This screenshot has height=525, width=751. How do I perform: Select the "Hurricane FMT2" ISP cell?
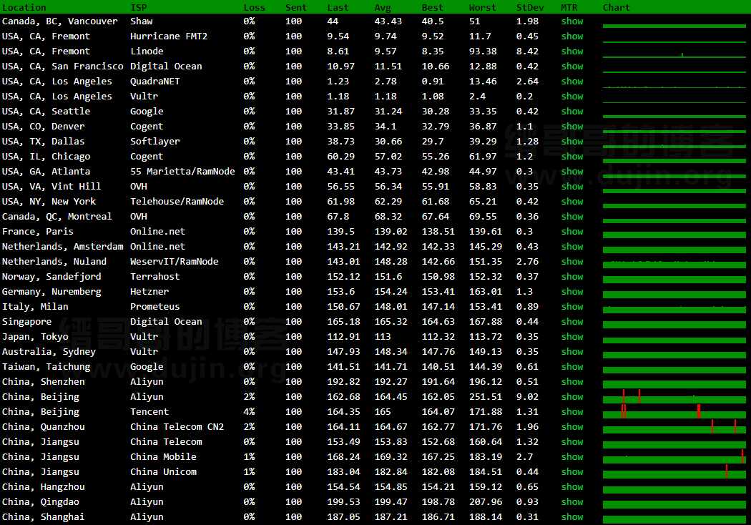coord(169,36)
